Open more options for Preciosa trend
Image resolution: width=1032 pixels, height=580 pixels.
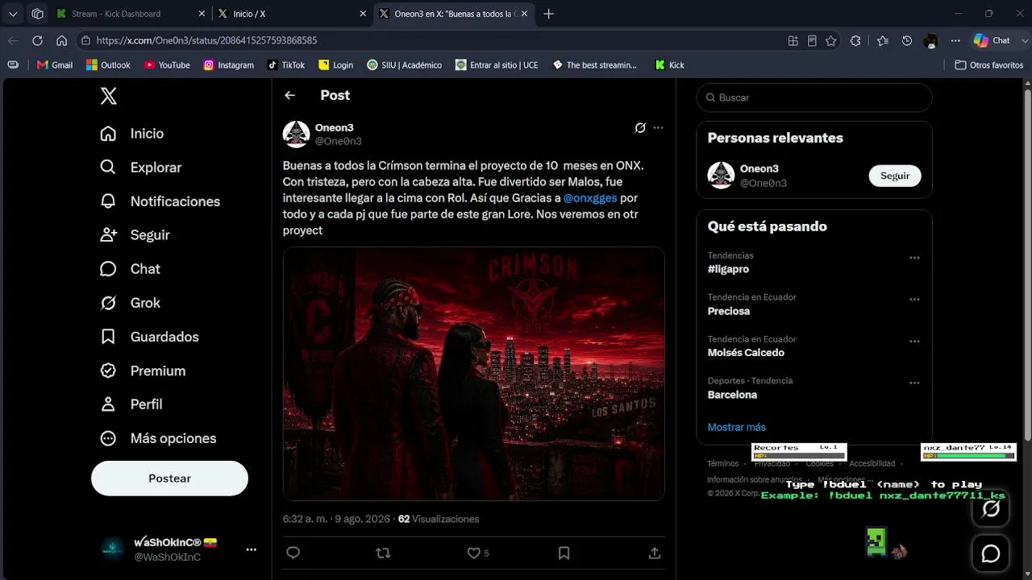(x=914, y=300)
